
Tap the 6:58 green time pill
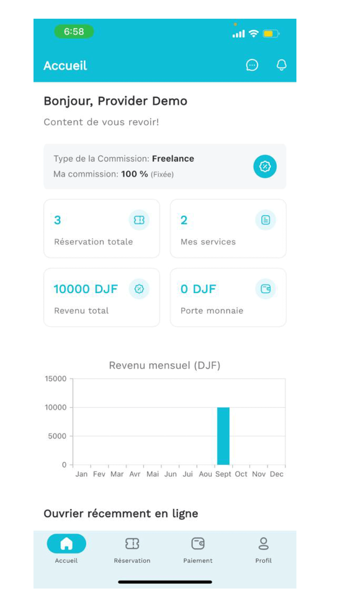[x=74, y=31]
